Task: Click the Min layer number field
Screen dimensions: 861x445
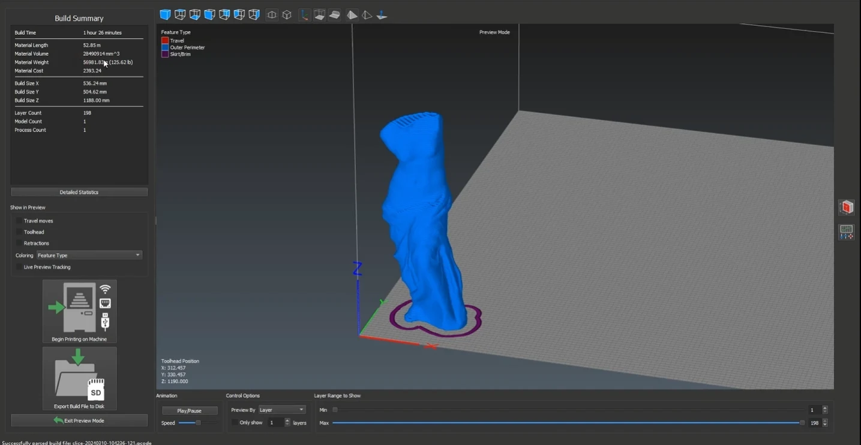Action: click(x=815, y=410)
